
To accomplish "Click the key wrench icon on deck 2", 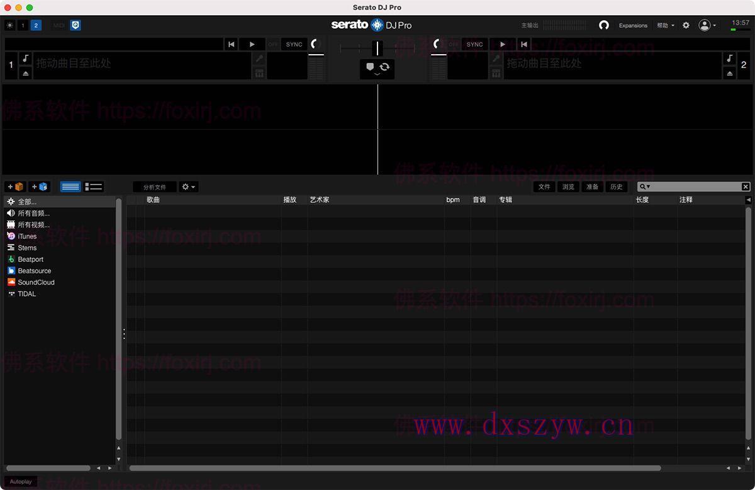I will tap(496, 59).
